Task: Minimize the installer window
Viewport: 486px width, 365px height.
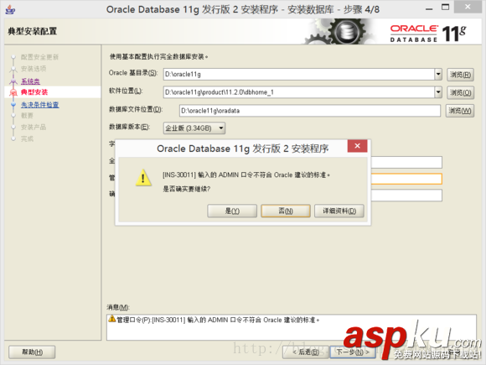Action: click(429, 8)
